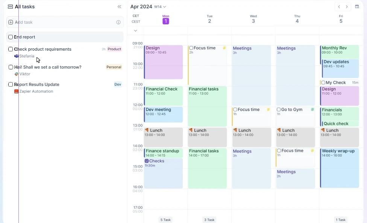The width and height of the screenshot is (367, 223).
Task: Open the info icon in Add task field
Action: 118,22
